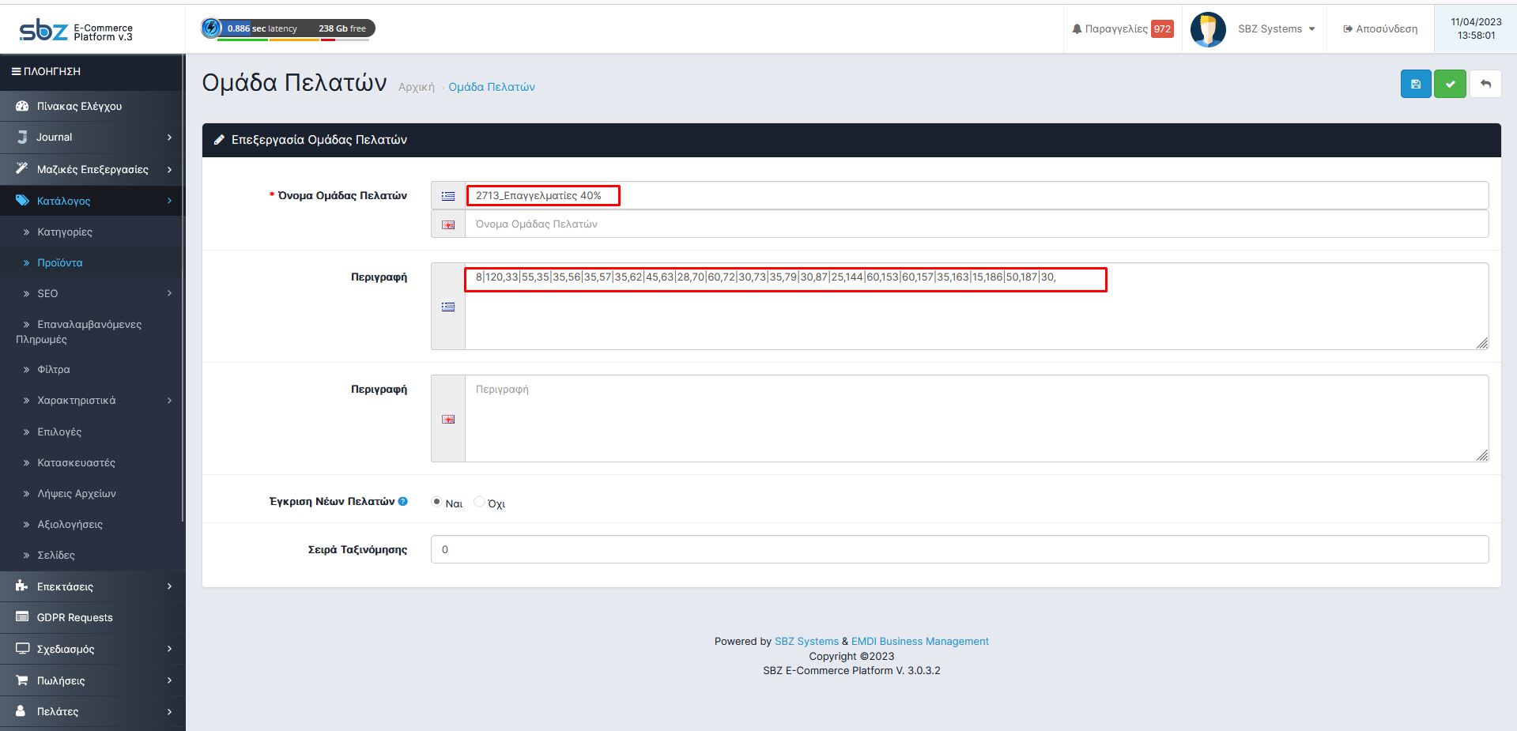
Task: Open the EMDI Business Management footer link
Action: click(919, 641)
